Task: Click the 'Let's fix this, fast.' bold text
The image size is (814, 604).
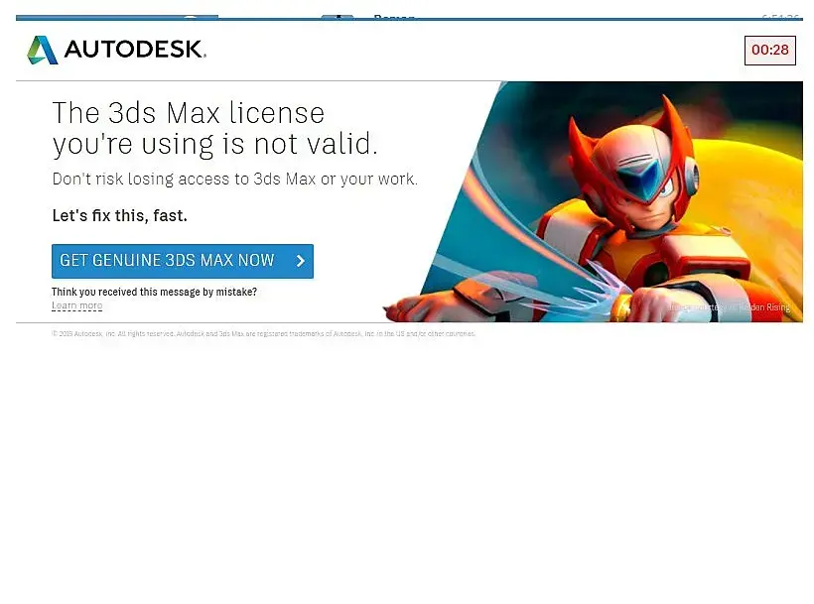Action: (x=119, y=215)
